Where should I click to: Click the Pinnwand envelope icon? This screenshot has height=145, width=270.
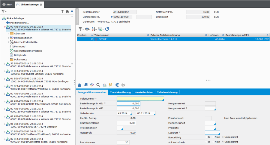(x=11, y=46)
